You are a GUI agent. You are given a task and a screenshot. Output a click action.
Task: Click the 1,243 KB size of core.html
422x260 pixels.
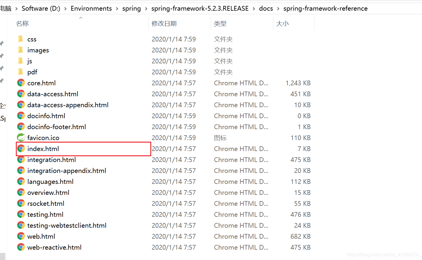(x=298, y=83)
